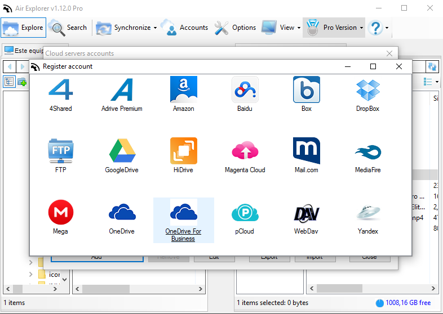Close the Cloud servers accounts dialog
Screen dimensions: 443x314
(389, 53)
